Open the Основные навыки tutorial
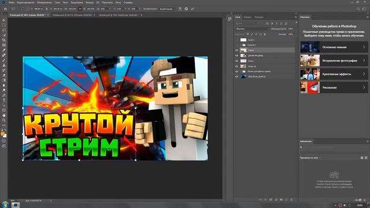370x208 pixels. pos(334,47)
